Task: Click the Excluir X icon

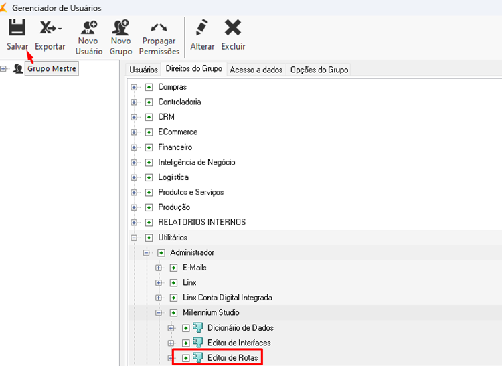Action: coord(233,27)
